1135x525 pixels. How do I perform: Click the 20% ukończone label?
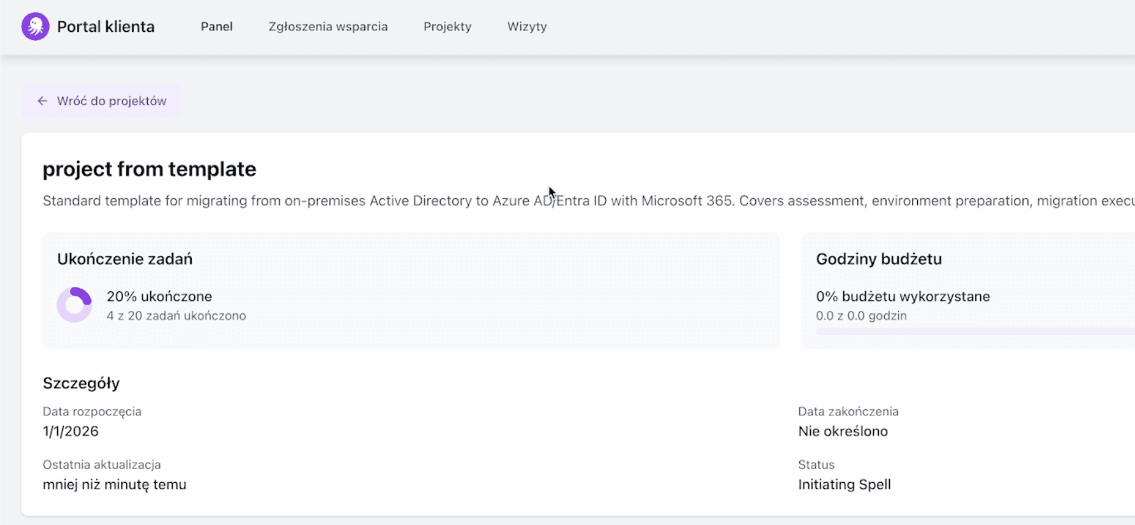159,296
